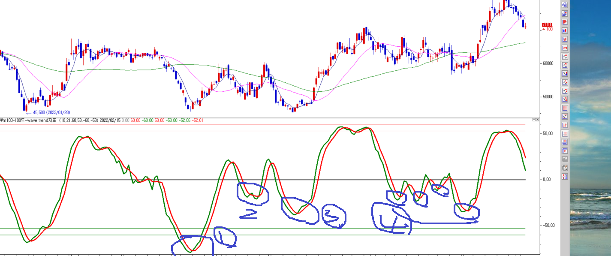The height and width of the screenshot is (256, 611).
Task: Click the printer icon in right toolbar
Action: [x=565, y=142]
